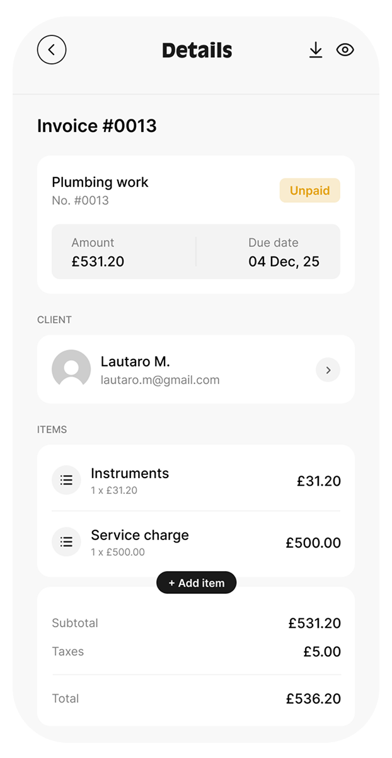Click the Due date 04 Dec, 25
The image size is (392, 758).
pos(284,261)
